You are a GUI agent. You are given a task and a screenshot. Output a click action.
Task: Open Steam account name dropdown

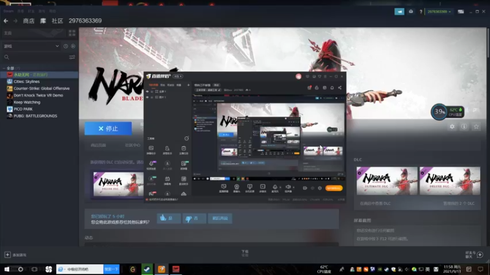439,12
